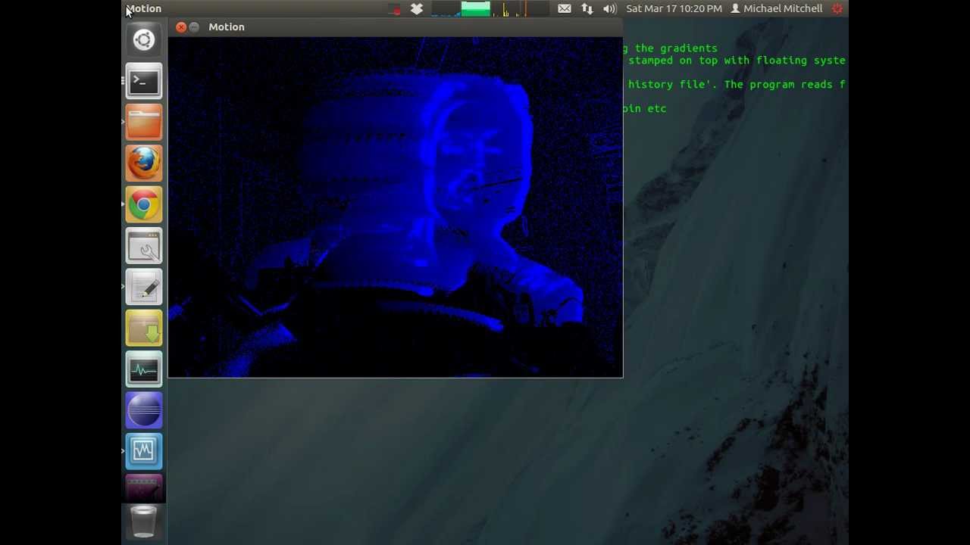Screen dimensions: 970x545
Task: Close the Motion window
Action: [181, 27]
